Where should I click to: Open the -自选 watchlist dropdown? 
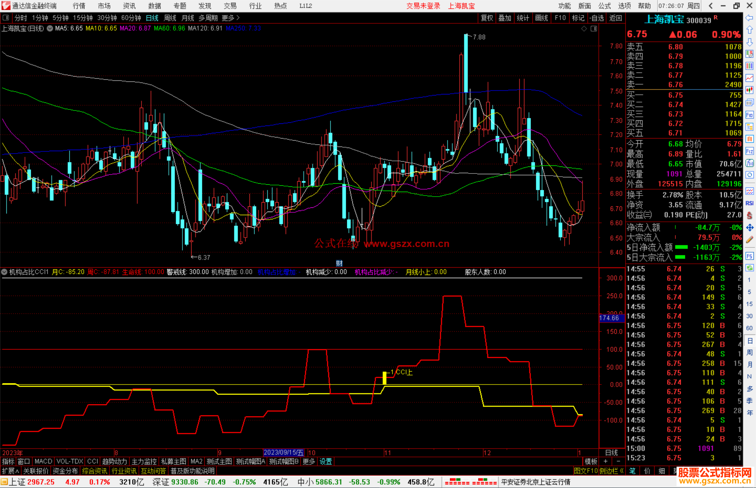[x=597, y=18]
